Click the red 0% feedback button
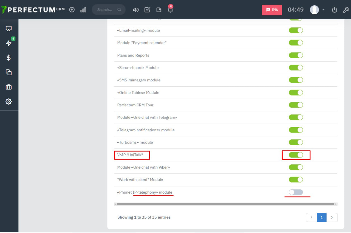 [x=272, y=10]
